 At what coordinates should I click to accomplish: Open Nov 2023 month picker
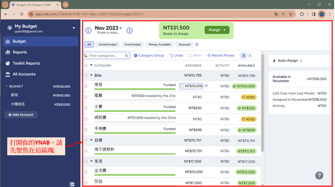108,28
